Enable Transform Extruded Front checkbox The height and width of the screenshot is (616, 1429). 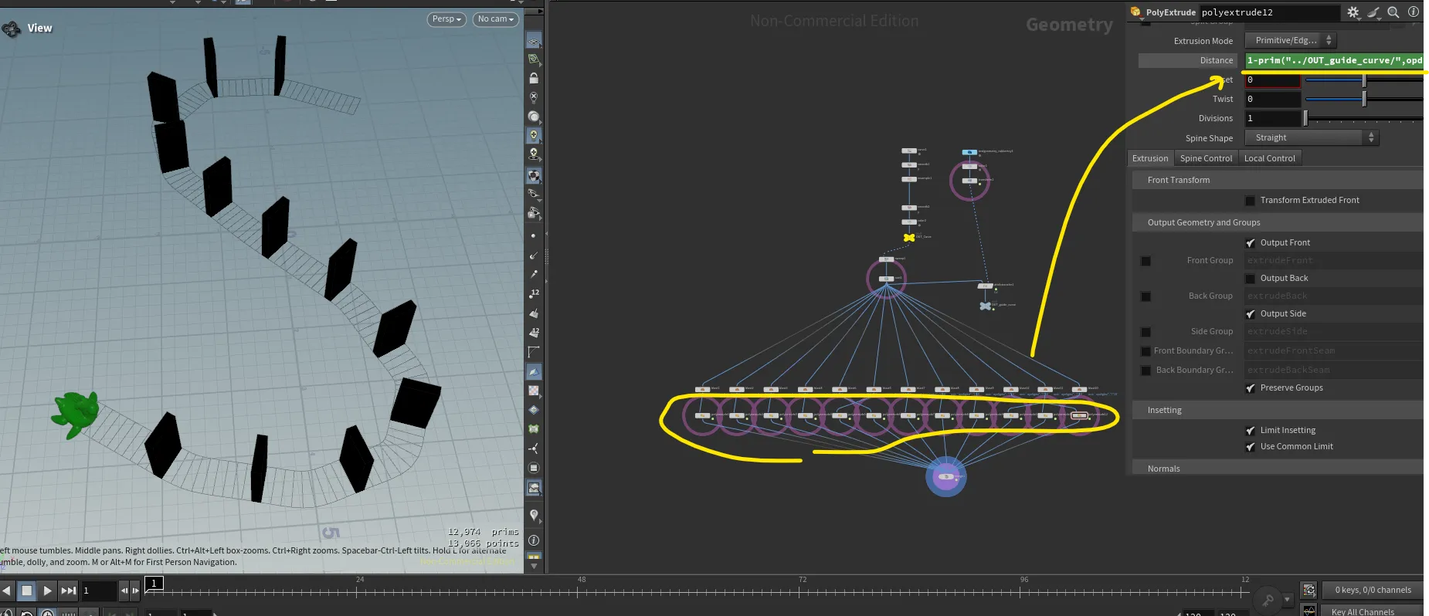coord(1251,201)
